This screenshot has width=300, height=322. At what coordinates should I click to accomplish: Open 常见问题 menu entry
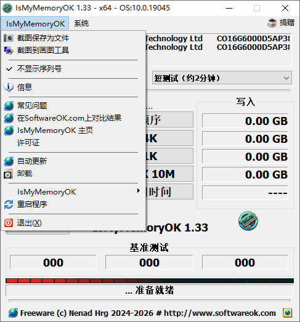73,106
